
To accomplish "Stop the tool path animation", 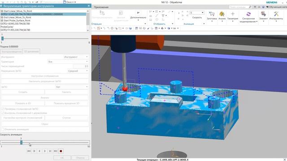I will [x=61, y=151].
